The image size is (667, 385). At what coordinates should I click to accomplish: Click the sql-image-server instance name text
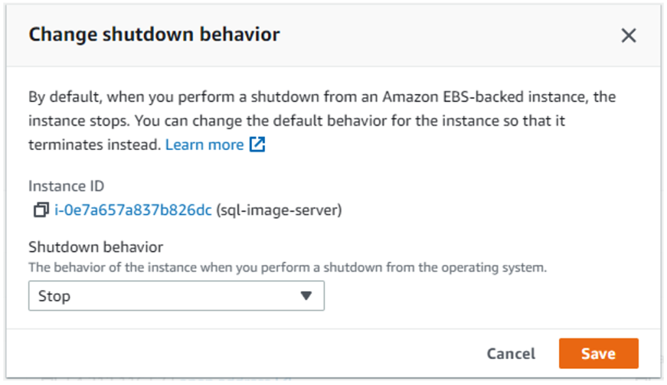point(279,210)
